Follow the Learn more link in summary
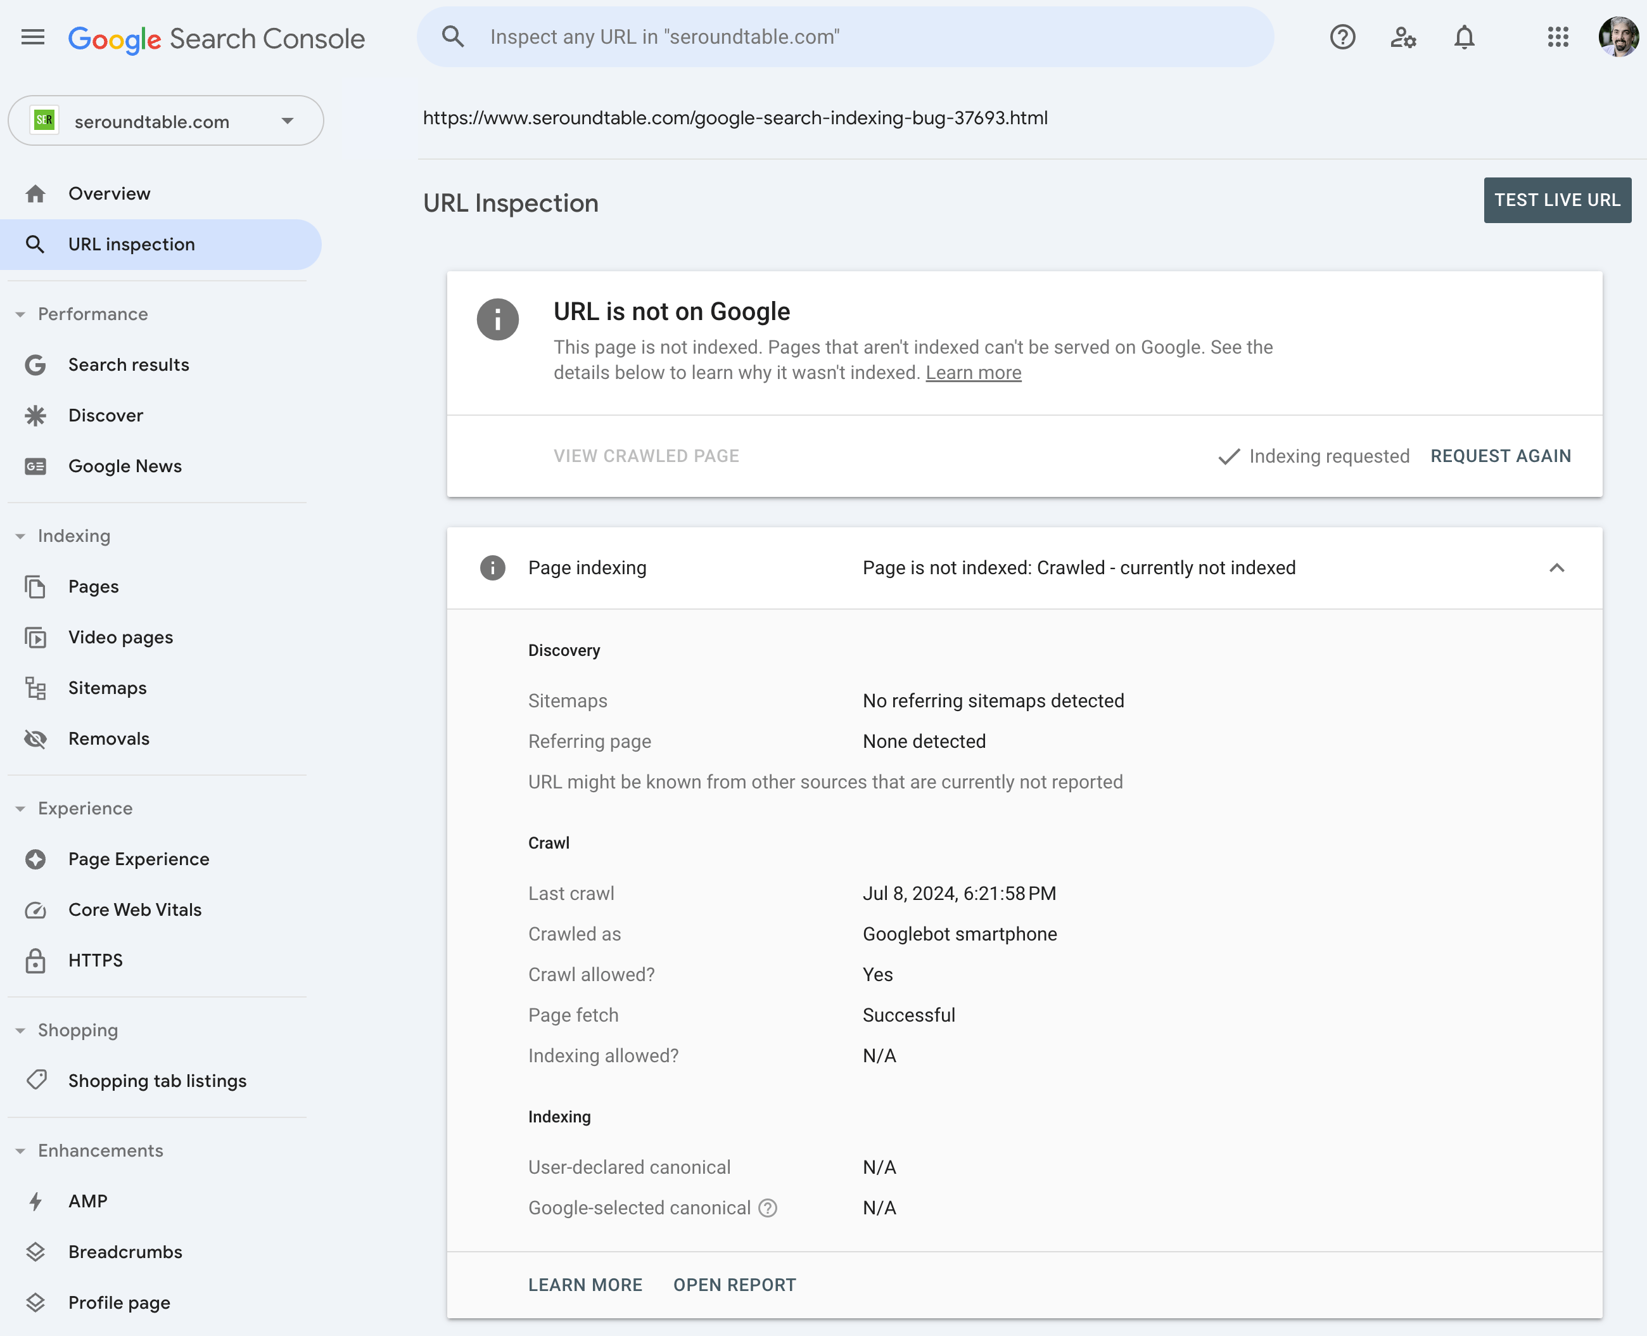Viewport: 1647px width, 1336px height. (973, 373)
